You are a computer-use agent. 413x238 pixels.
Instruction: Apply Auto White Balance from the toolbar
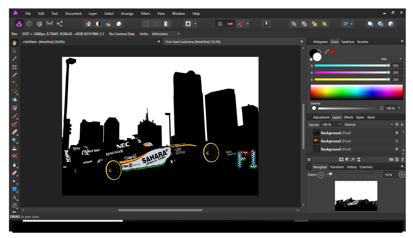coord(119,24)
